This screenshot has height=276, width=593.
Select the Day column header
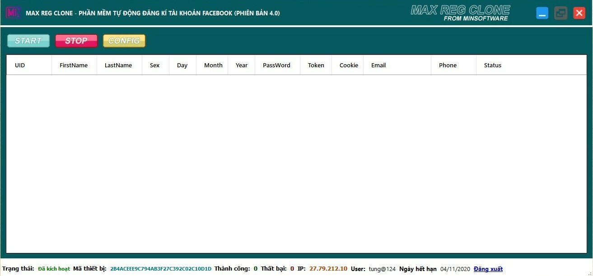point(183,65)
